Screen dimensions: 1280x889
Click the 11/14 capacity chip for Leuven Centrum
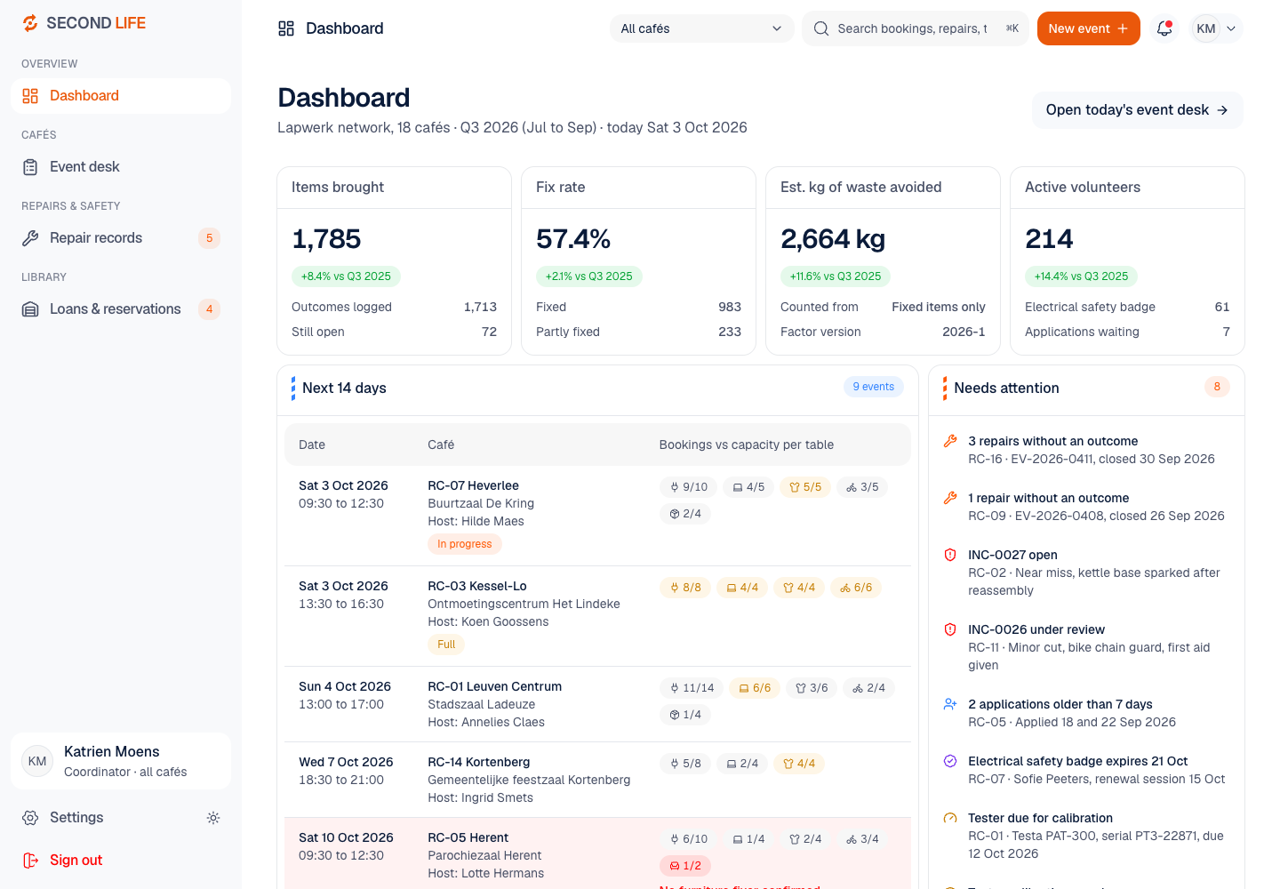pos(692,688)
